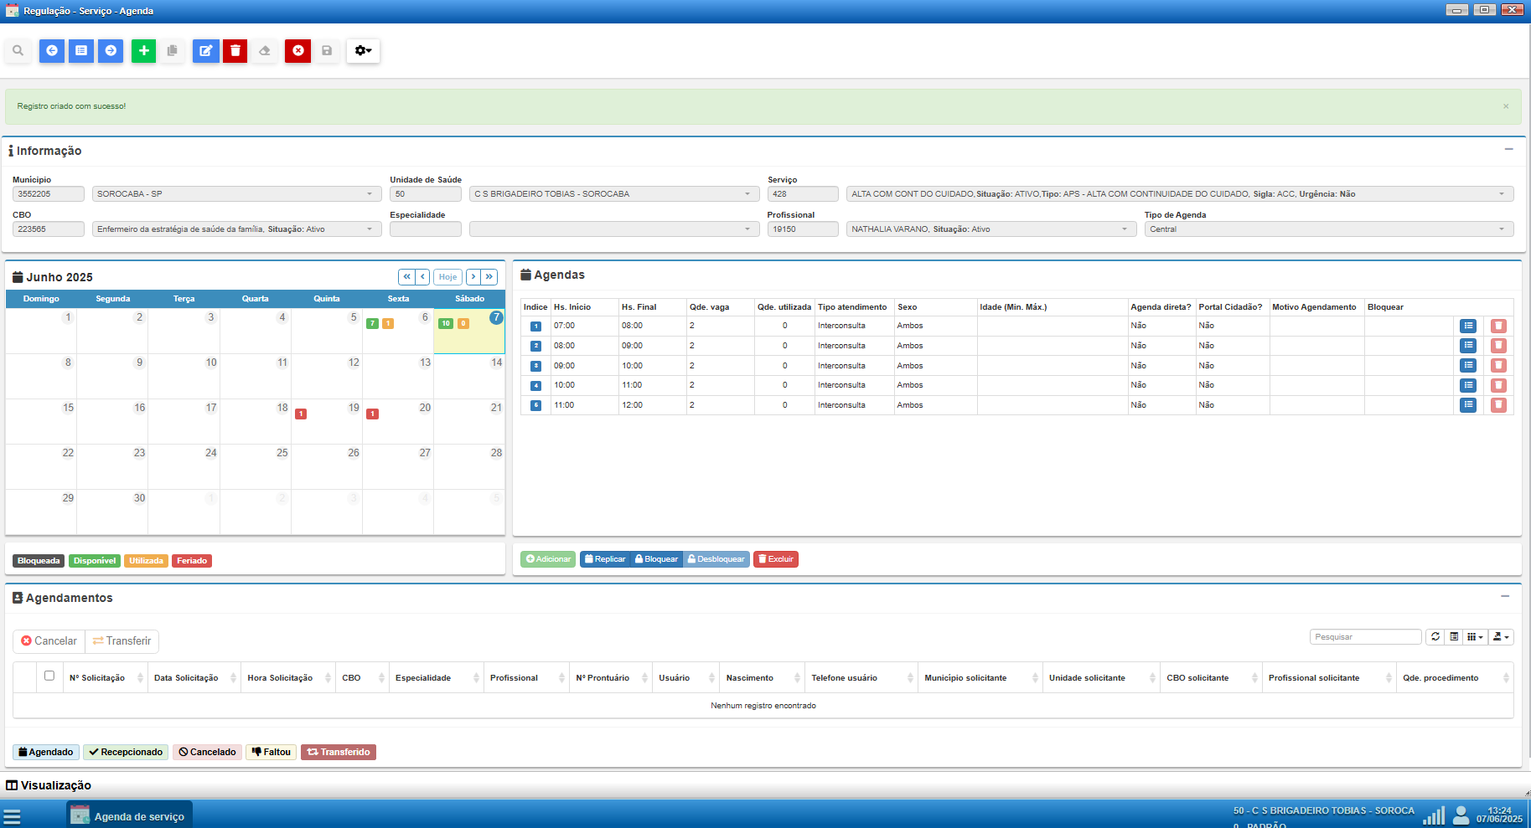Click the refresh icon in Agendamentos table
1531x828 pixels.
[x=1435, y=637]
